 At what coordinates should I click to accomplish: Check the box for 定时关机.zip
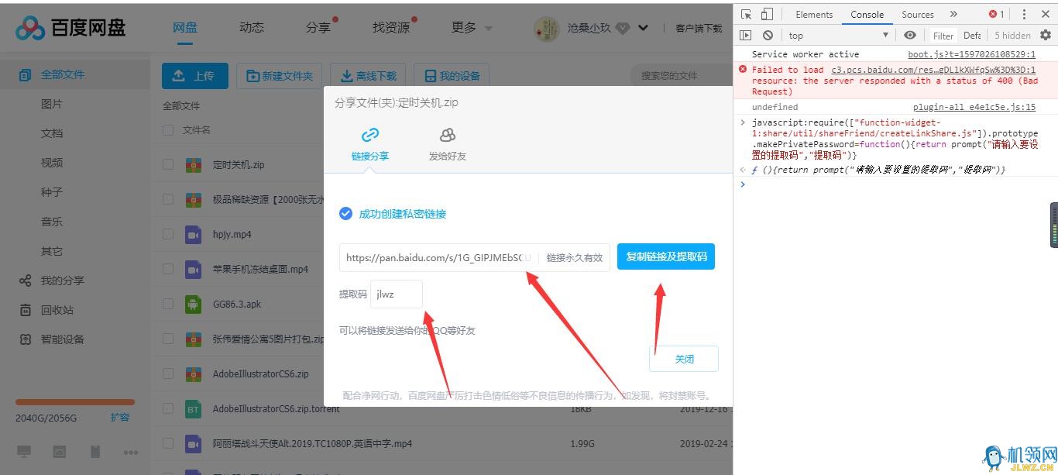pyautogui.click(x=168, y=165)
